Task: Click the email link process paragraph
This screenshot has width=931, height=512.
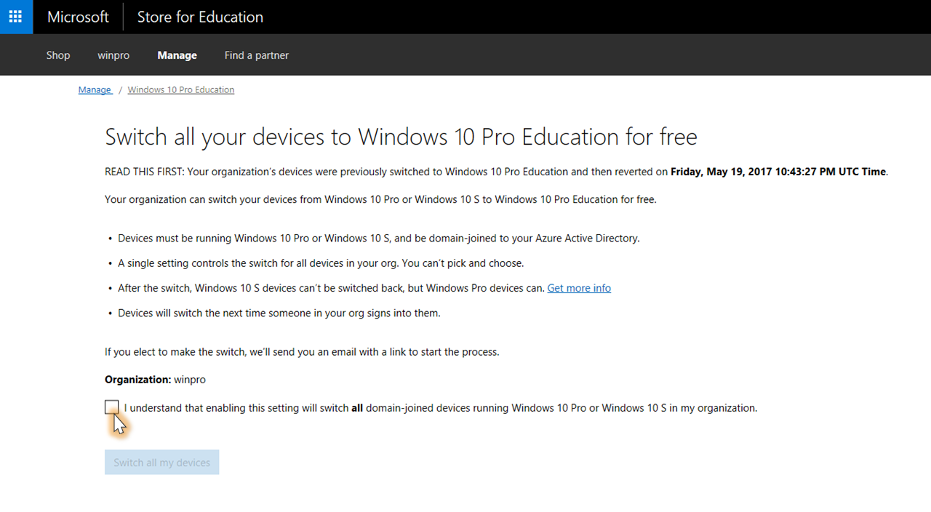Action: pos(302,352)
